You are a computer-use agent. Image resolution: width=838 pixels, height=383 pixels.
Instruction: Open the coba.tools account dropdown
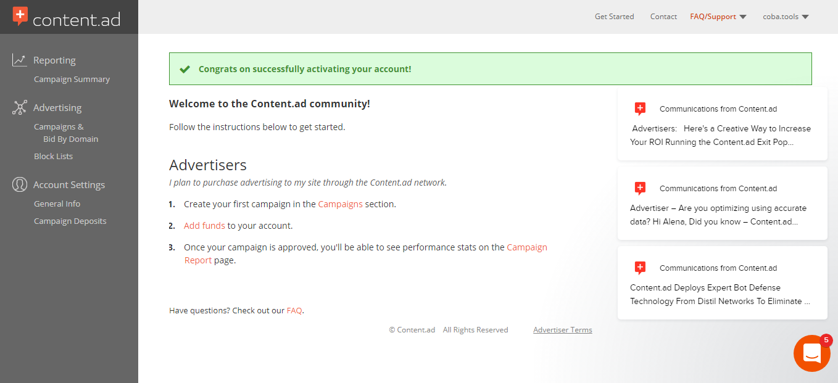(785, 17)
